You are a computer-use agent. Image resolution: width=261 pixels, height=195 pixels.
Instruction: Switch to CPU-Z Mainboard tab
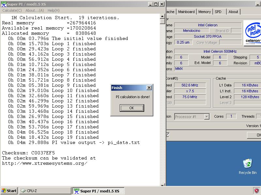click(186, 12)
